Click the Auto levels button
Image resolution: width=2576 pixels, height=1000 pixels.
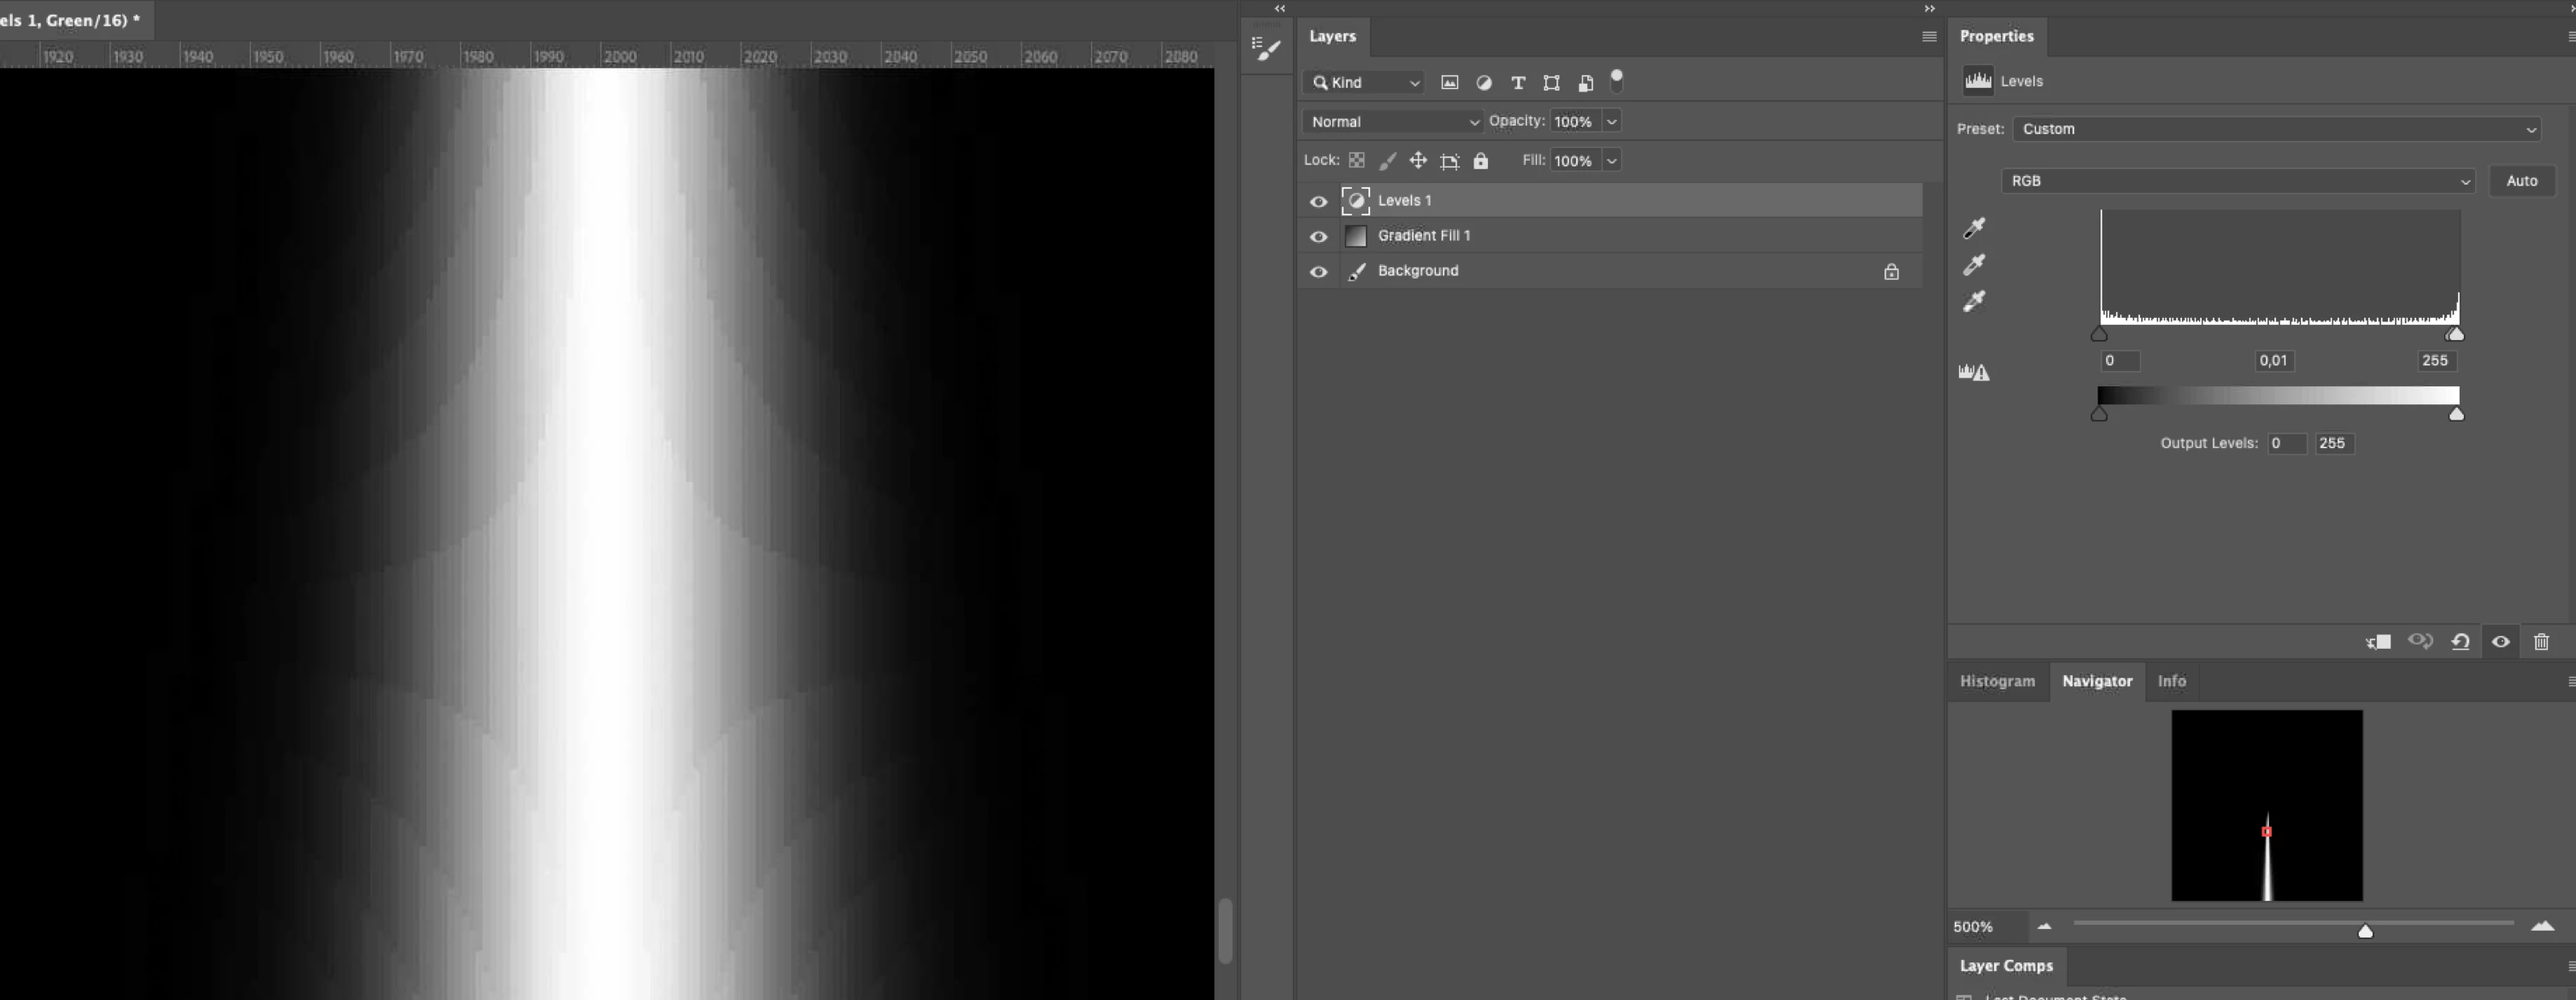point(2521,181)
